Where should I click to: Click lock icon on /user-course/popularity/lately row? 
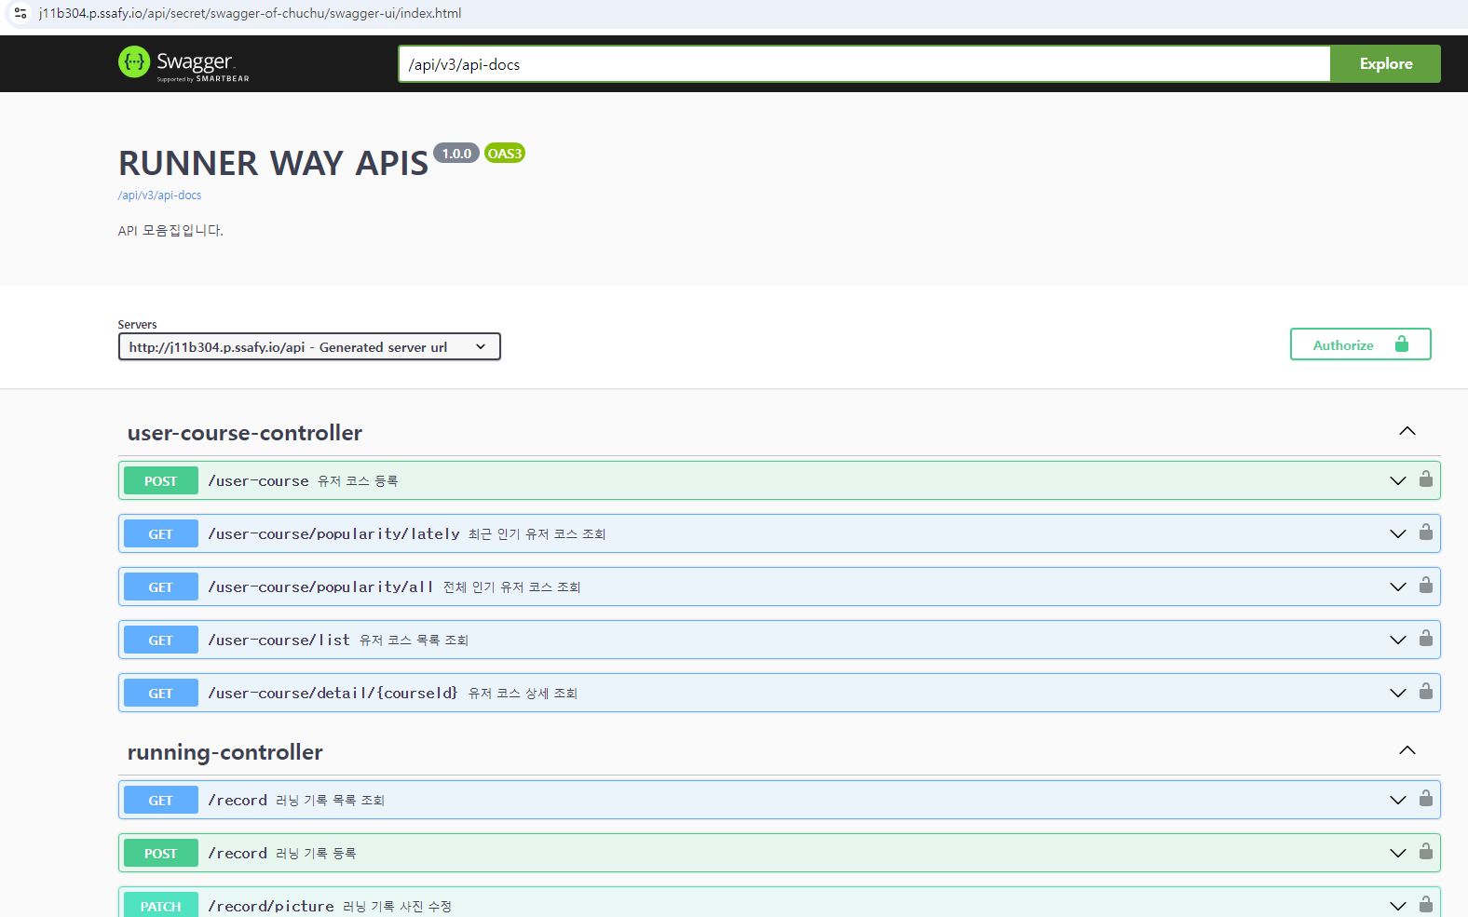[1425, 533]
